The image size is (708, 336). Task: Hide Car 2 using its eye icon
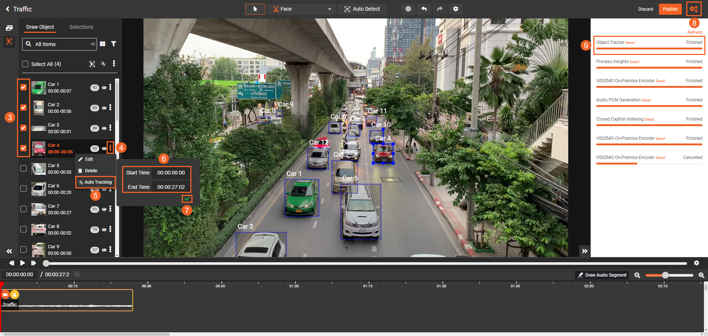point(104,108)
